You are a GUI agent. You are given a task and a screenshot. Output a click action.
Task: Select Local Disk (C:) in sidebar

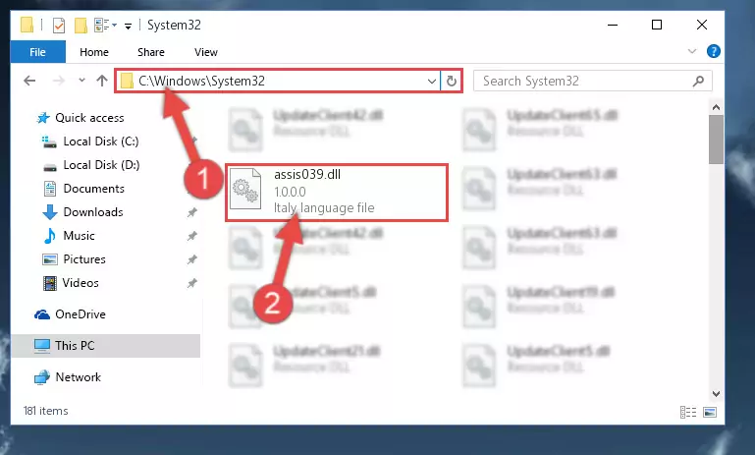90,142
